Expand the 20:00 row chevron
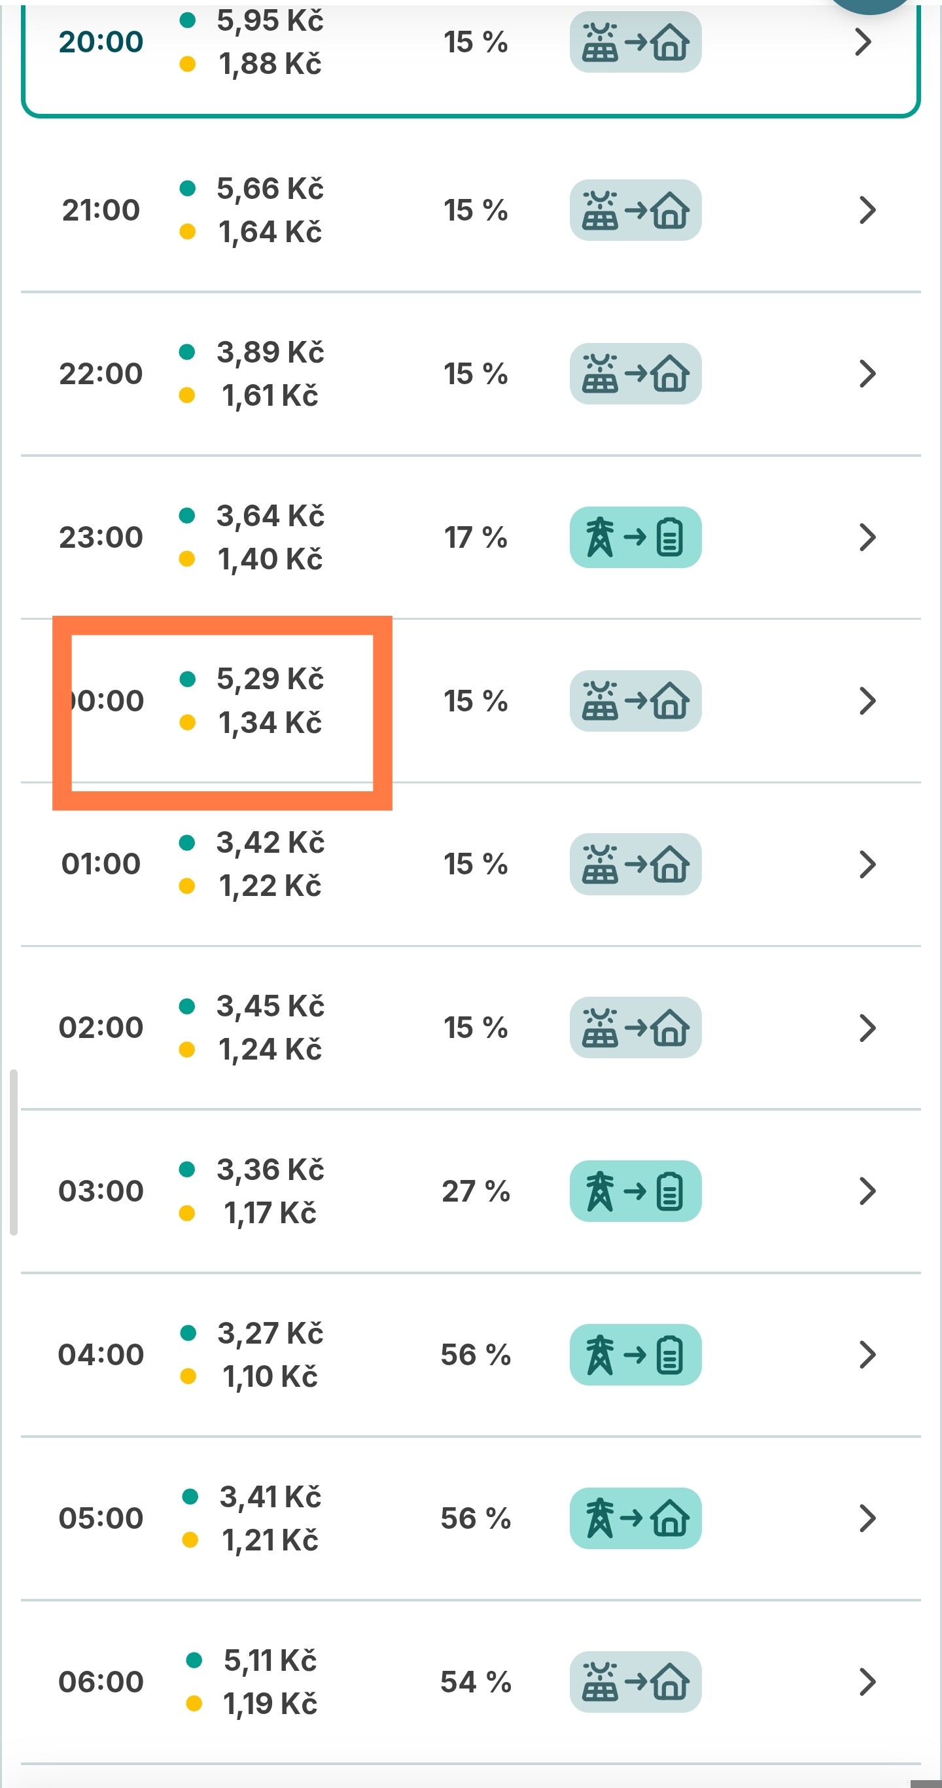 pyautogui.click(x=863, y=43)
